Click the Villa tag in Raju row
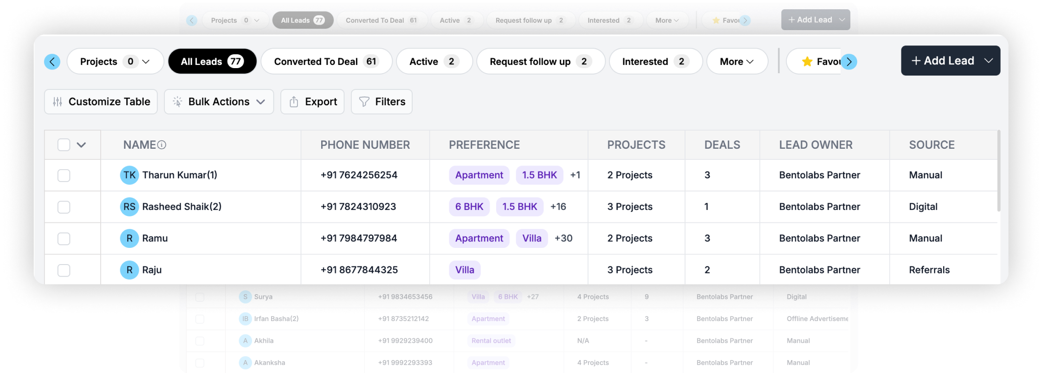The width and height of the screenshot is (1042, 373). (x=465, y=270)
